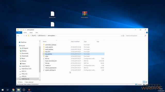The image size is (165, 92).
Task: Click File Explorer taskbar icon
Action: (19, 90)
